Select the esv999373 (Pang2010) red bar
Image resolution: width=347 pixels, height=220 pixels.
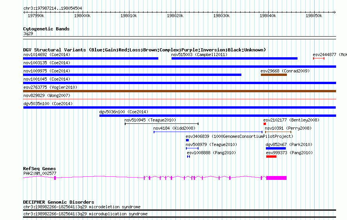pos(271,157)
